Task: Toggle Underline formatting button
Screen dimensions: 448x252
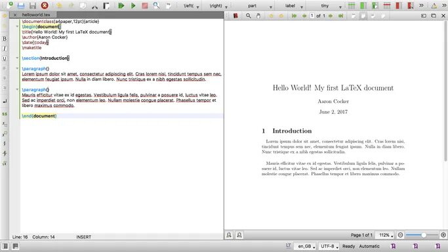Action: [x=5, y=58]
